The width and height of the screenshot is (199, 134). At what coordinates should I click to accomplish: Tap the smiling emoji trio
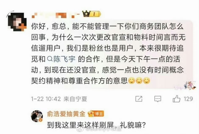[139, 80]
